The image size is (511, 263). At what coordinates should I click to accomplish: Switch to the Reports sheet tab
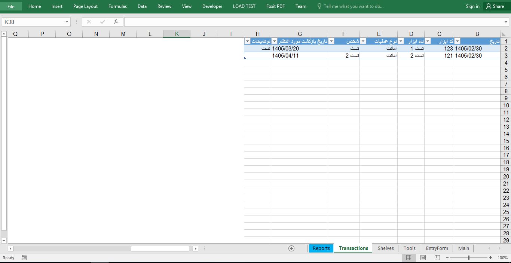(321, 248)
